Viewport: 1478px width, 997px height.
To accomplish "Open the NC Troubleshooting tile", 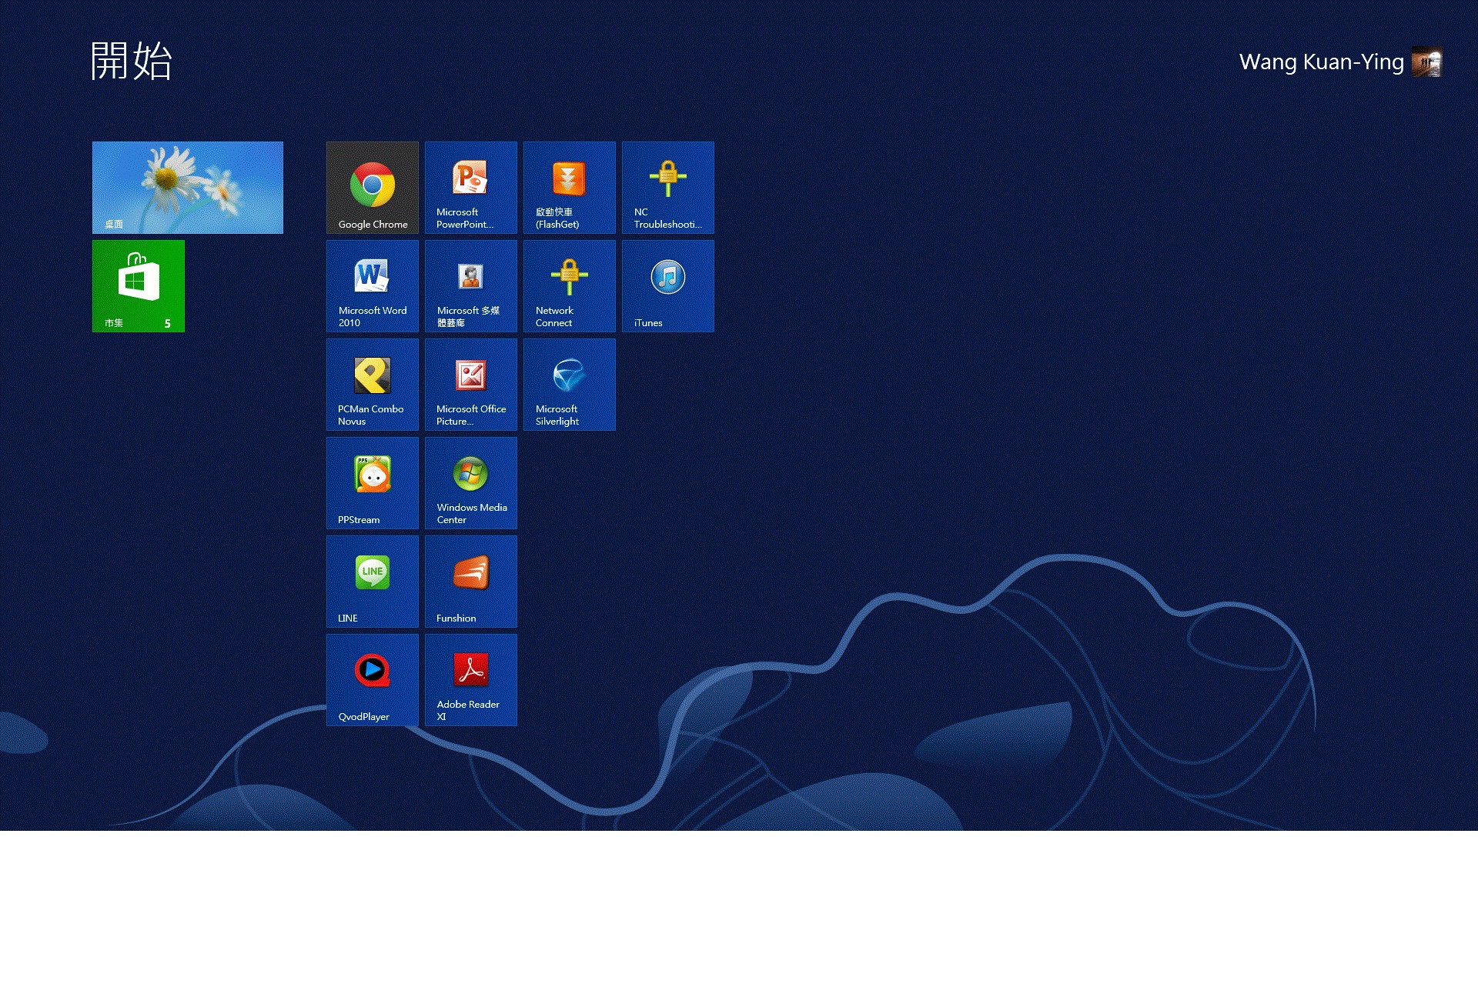I will point(668,188).
